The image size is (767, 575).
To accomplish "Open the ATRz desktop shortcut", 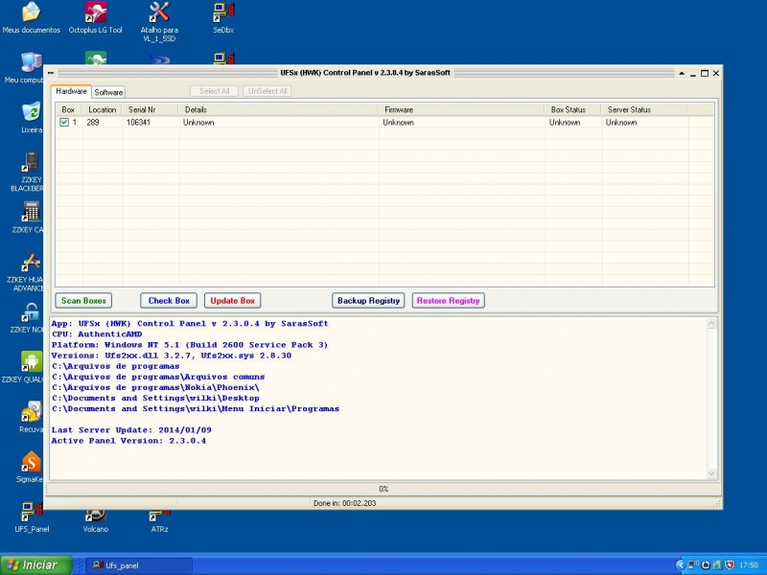I will click(159, 521).
